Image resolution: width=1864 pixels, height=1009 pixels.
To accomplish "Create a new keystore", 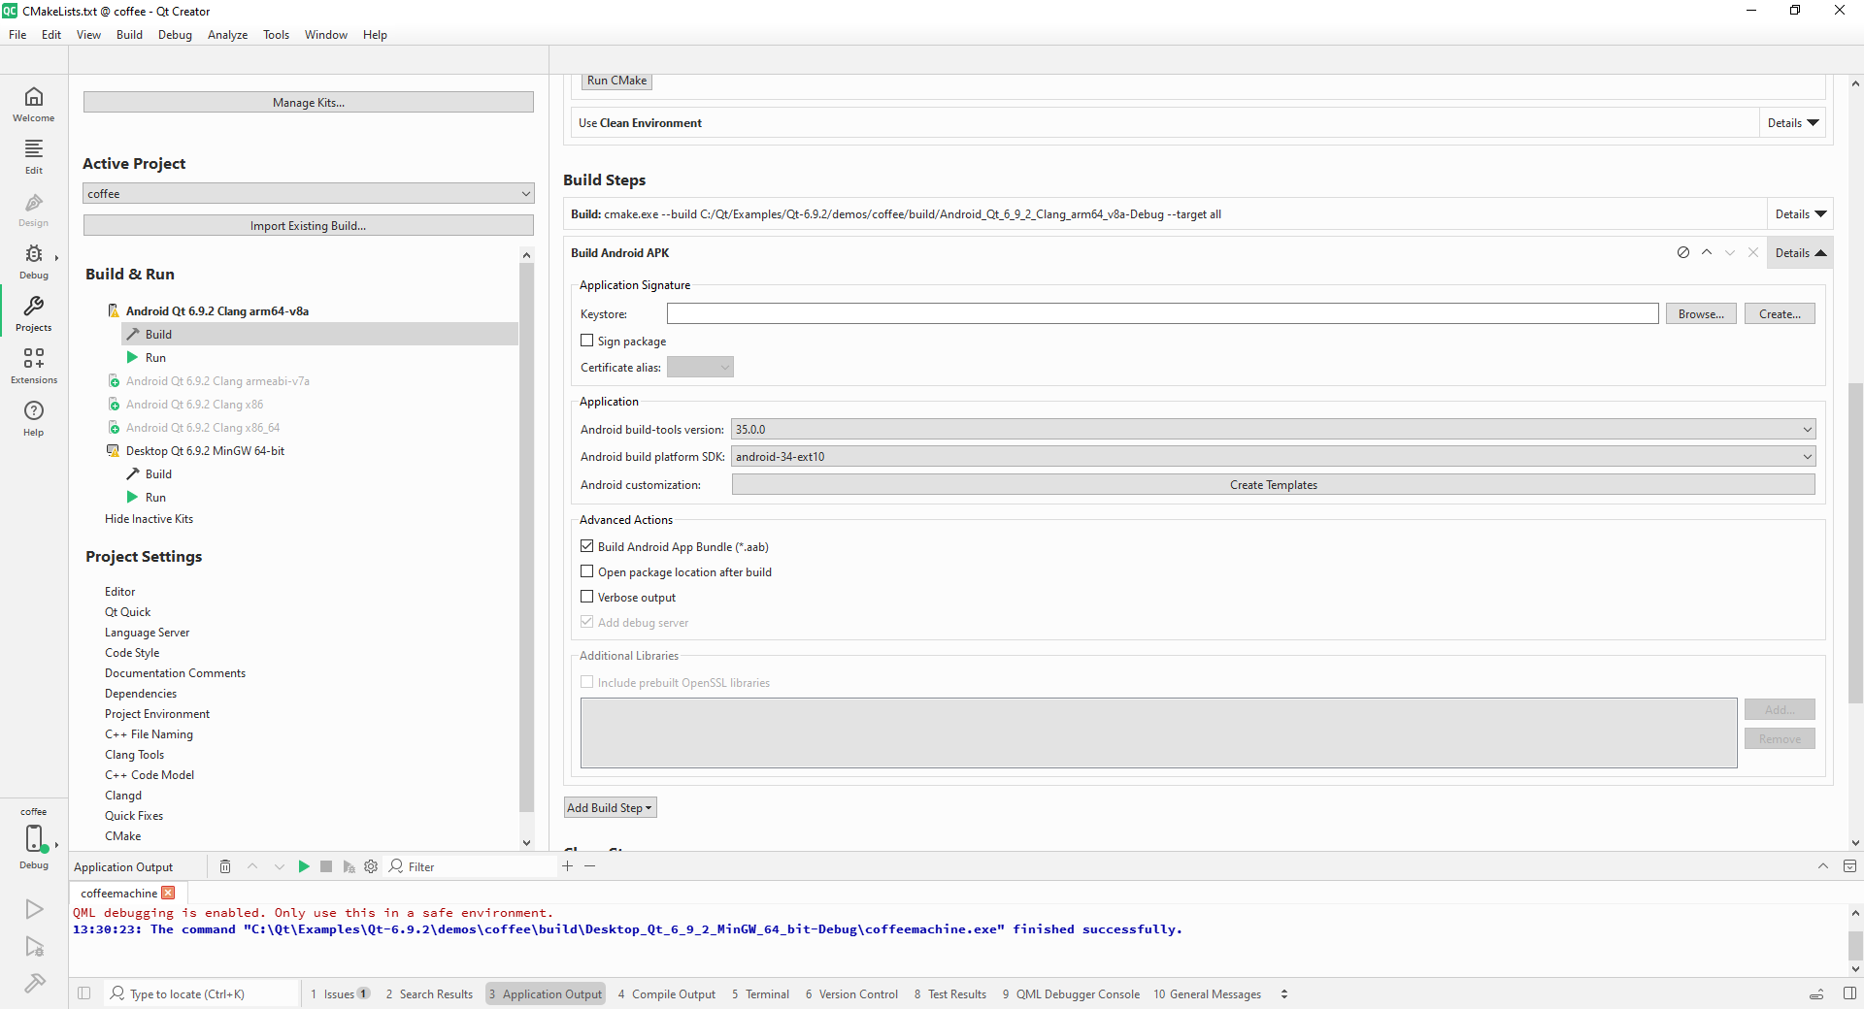I will [1780, 313].
